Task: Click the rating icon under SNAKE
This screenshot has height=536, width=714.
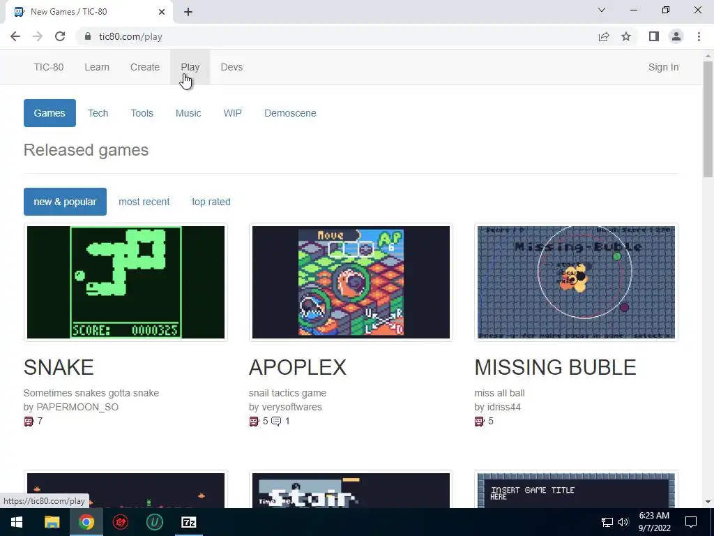Action: pos(29,421)
